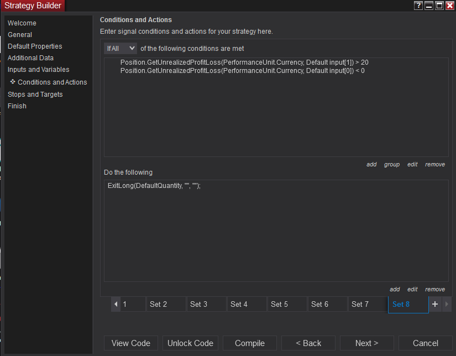The width and height of the screenshot is (456, 356).
Task: Open the If All conditions dropdown
Action: tap(121, 49)
